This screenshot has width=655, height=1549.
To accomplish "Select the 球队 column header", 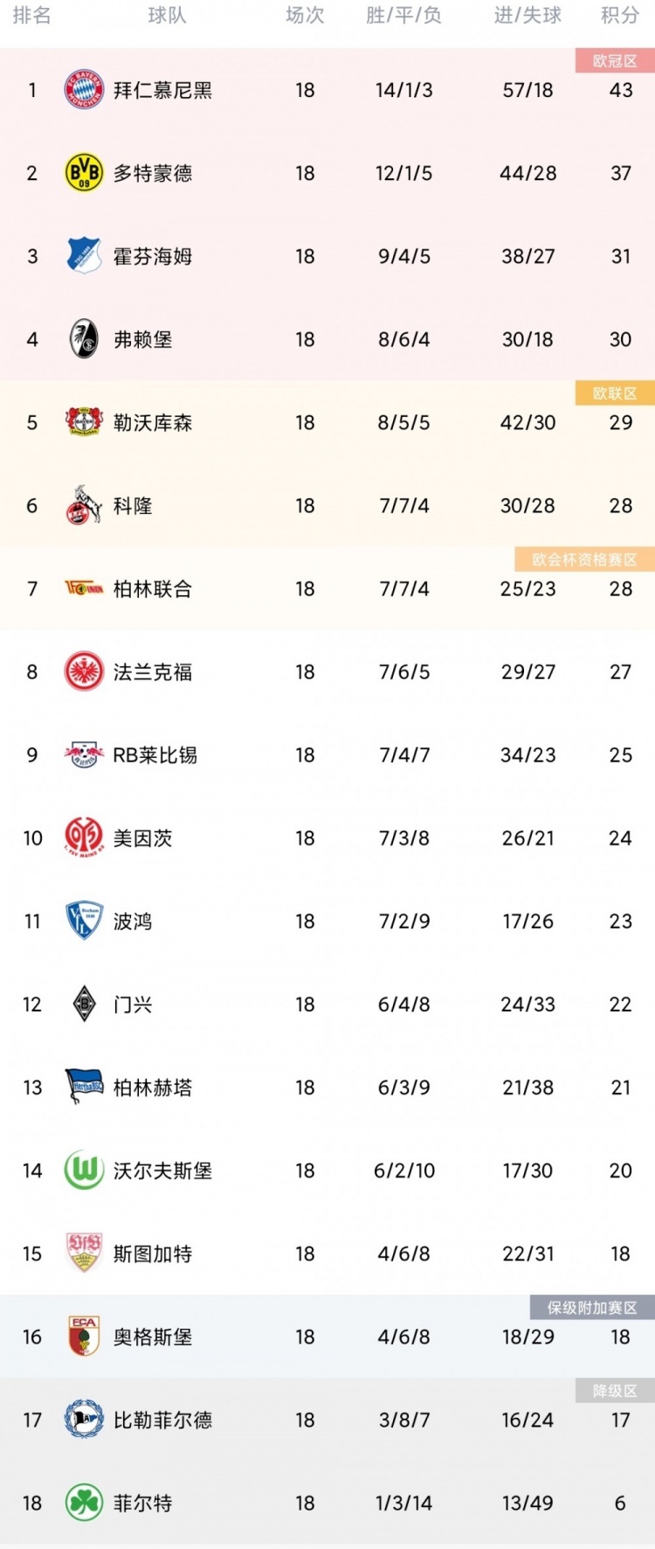I will tap(167, 16).
